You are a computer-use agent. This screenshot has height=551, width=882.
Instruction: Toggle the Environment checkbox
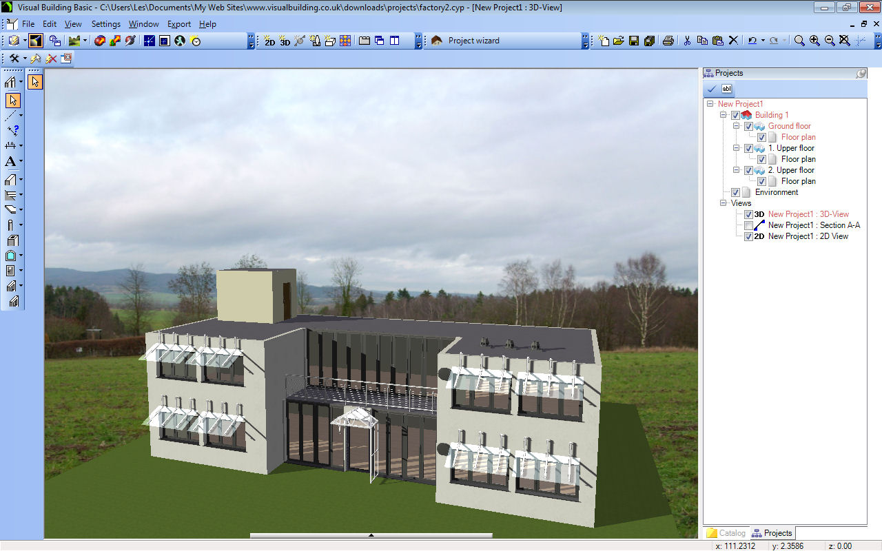735,193
